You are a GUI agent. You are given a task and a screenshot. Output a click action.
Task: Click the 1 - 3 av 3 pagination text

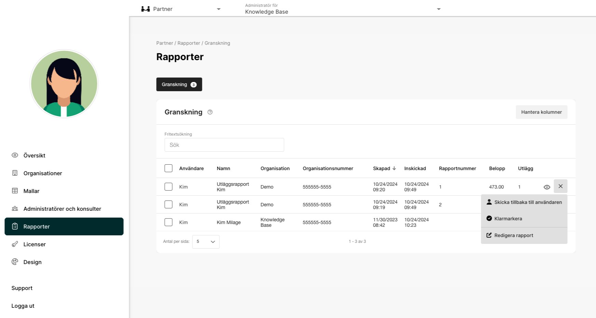[x=357, y=241]
